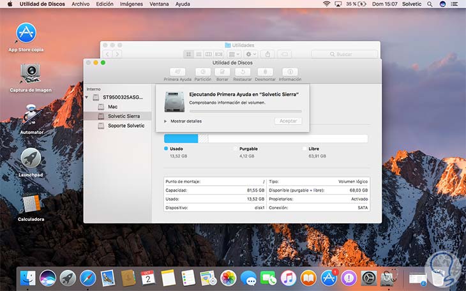Click the Purgable legend swatch

(x=236, y=148)
